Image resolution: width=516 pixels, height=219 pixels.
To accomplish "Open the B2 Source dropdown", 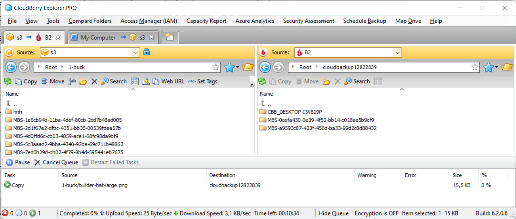I will pos(398,53).
